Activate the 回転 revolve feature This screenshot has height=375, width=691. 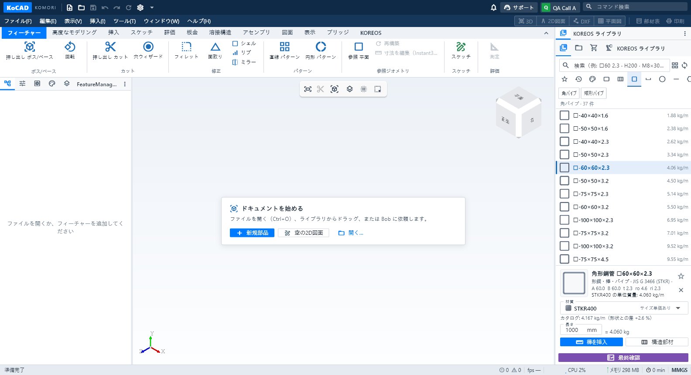tap(70, 51)
